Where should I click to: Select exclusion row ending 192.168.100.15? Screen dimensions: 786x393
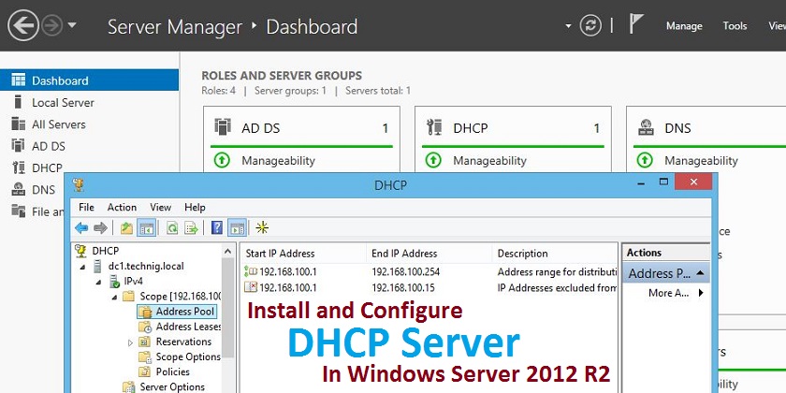pos(430,288)
